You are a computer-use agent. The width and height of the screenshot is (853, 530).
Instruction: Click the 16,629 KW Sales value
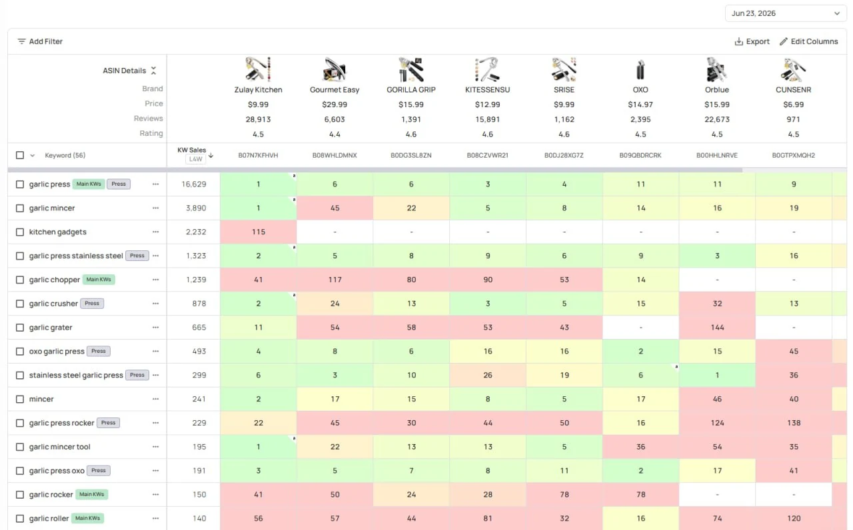pyautogui.click(x=194, y=184)
